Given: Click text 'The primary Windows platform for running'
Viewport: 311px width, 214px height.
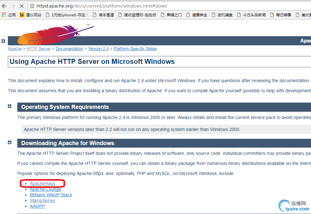Looking at the screenshot, I should pos(164,117).
